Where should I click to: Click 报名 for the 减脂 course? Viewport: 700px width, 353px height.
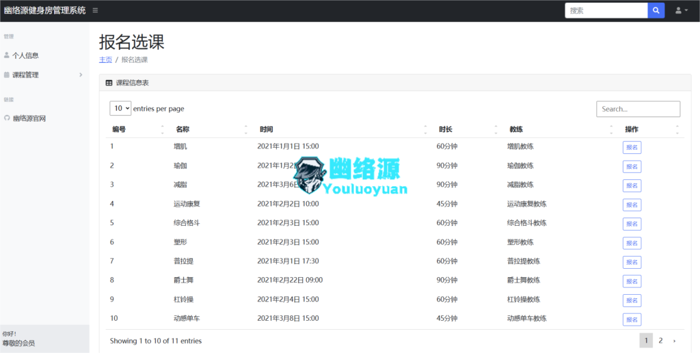[x=632, y=185]
